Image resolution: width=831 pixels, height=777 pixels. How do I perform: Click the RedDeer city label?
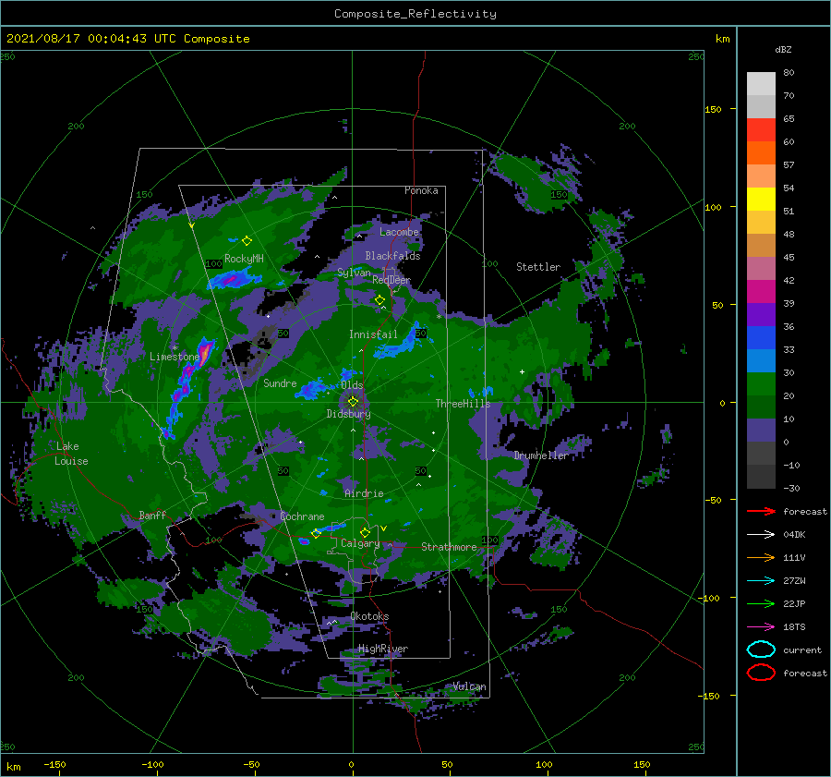click(x=391, y=280)
